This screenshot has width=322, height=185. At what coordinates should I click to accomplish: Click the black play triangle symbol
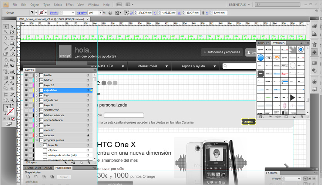click(x=292, y=98)
